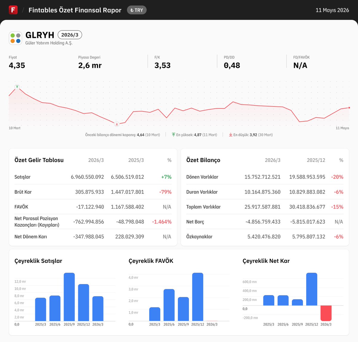Click the 2025/6 bar in Çeyreklik Net Kar
This screenshot has width=358, height=342.
[x=283, y=300]
